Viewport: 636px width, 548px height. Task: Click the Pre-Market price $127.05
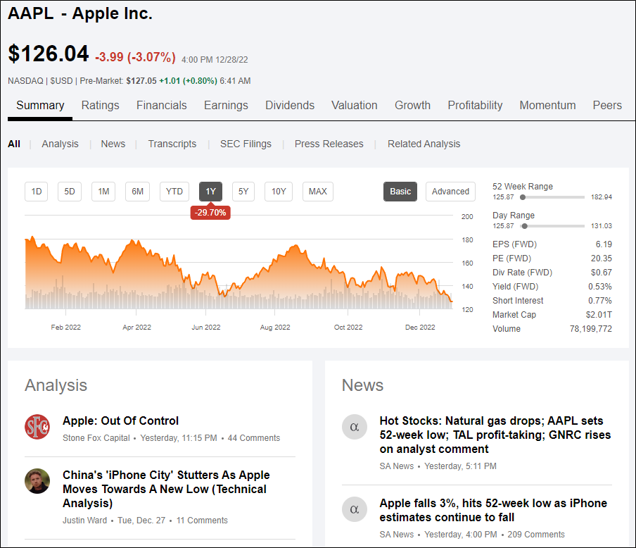tap(141, 81)
